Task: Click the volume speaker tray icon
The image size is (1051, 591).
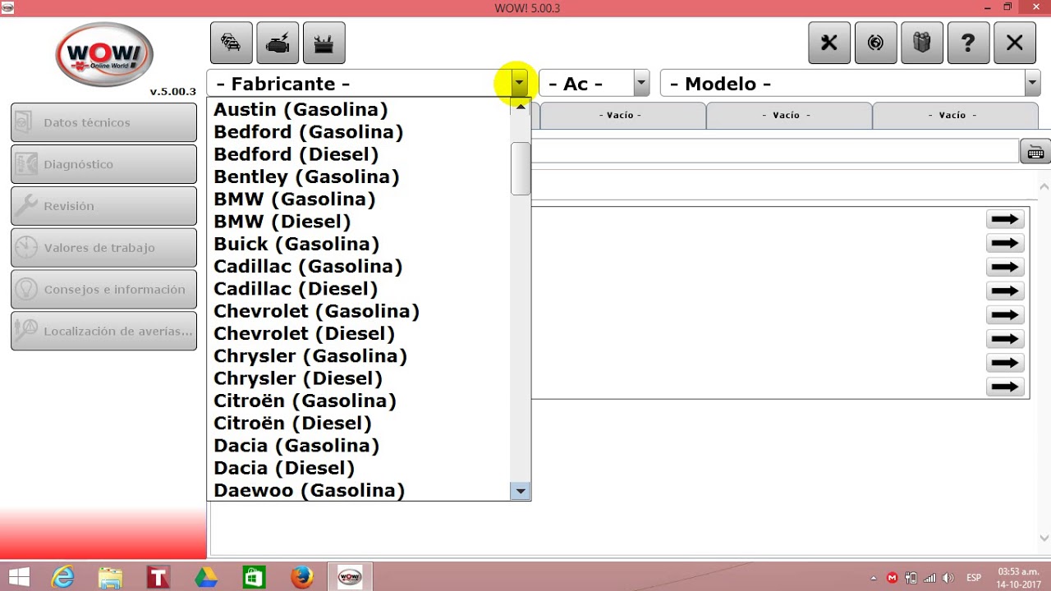Action: click(x=948, y=577)
